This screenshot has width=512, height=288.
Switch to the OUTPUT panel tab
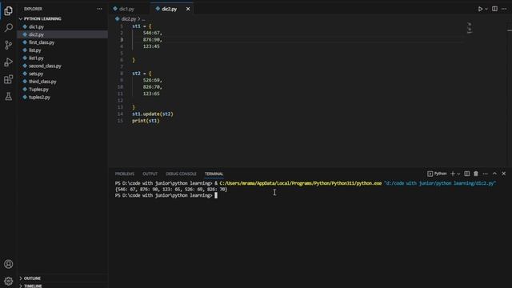pos(150,174)
